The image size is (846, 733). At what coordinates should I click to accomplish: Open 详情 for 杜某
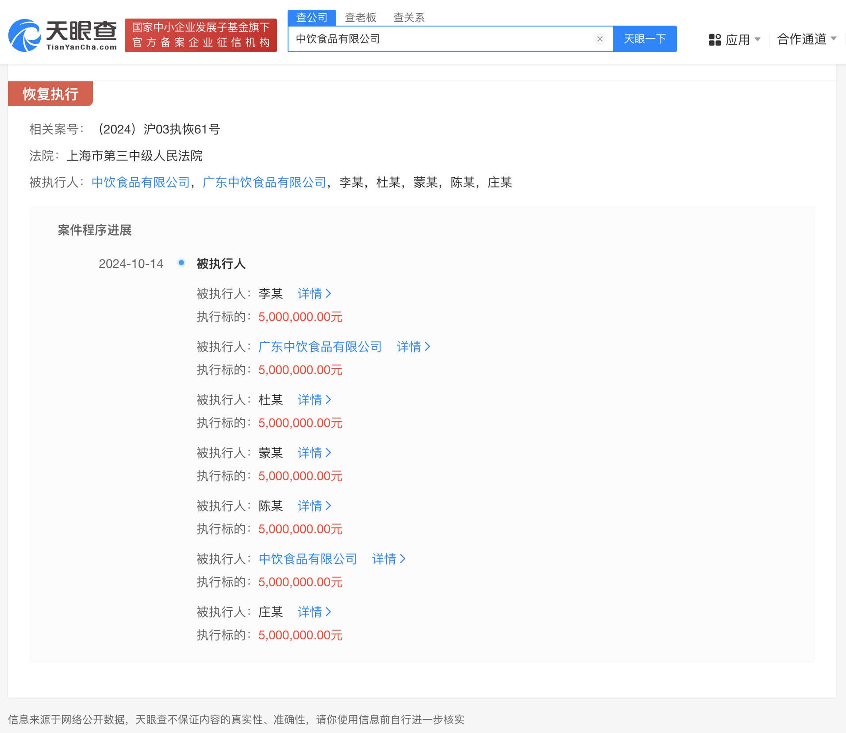tap(315, 400)
